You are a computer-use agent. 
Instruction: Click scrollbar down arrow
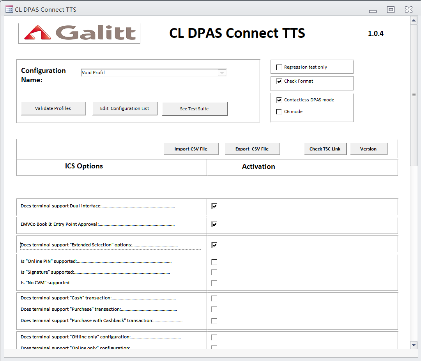click(x=414, y=345)
